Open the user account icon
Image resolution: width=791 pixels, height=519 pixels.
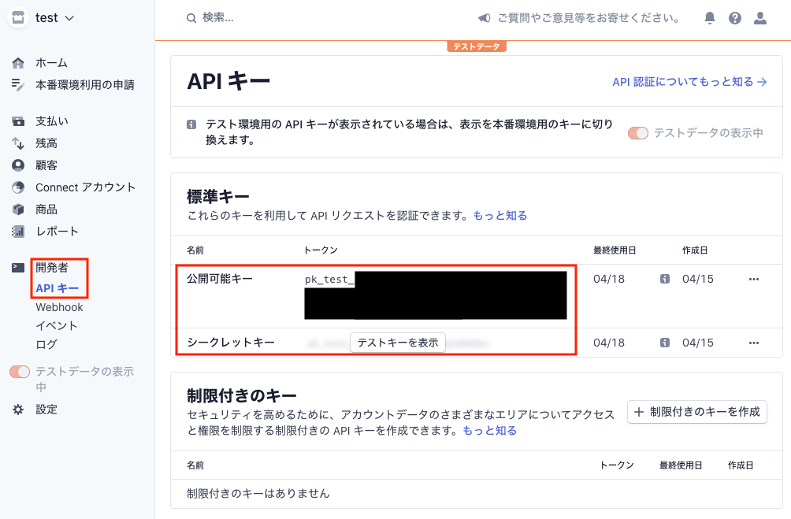click(x=761, y=17)
